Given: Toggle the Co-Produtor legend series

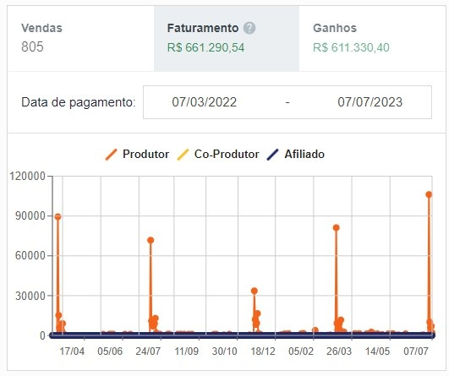Looking at the screenshot, I should click(218, 155).
